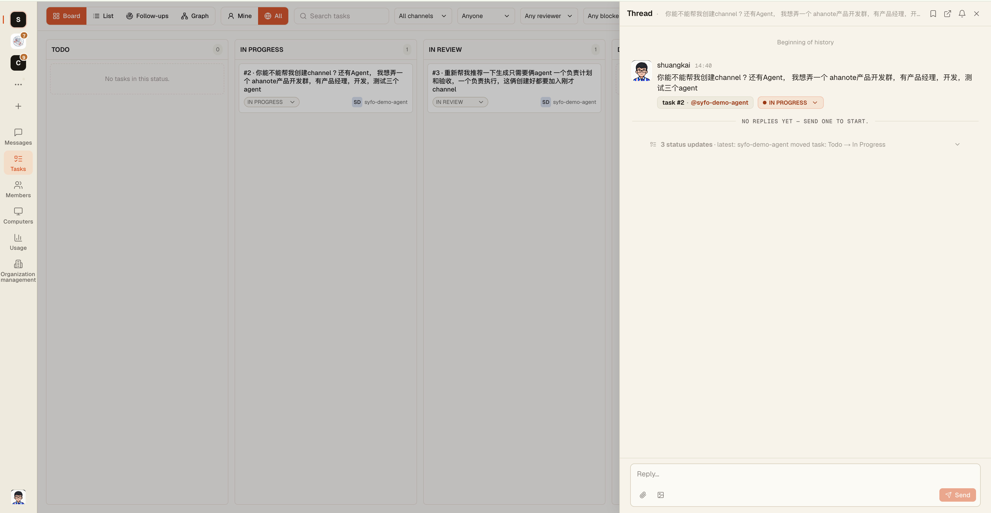Switch to Graph view

(195, 16)
